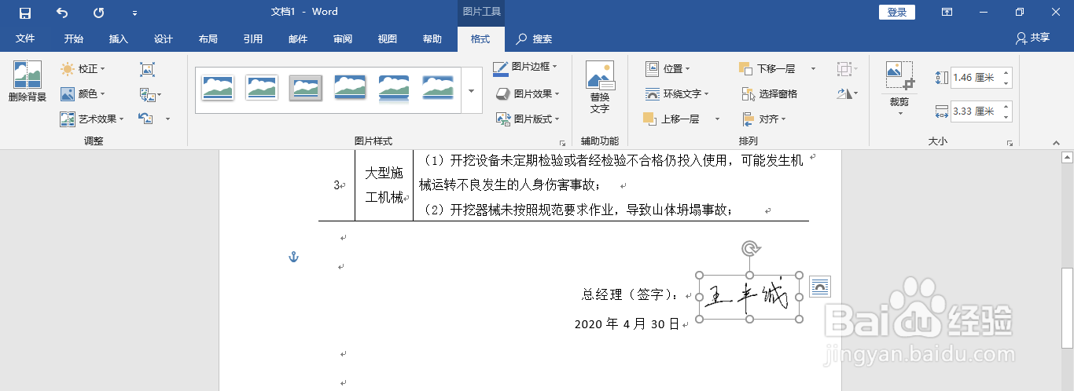This screenshot has height=391, width=1074.
Task: Open Artistic Effects (艺术效果) dropdown
Action: 92,119
